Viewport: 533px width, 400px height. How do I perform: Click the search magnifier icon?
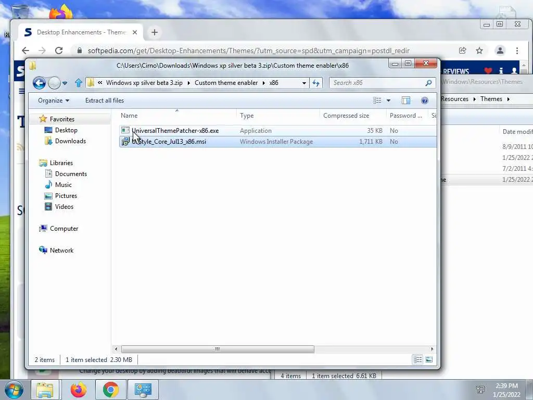point(429,83)
